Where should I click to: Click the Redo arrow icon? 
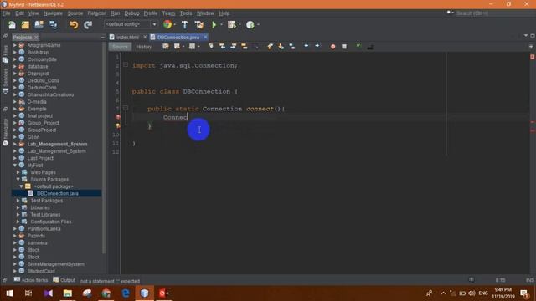[x=88, y=24]
